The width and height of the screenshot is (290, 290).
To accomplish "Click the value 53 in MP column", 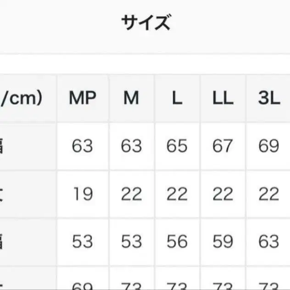I will click(x=82, y=241).
